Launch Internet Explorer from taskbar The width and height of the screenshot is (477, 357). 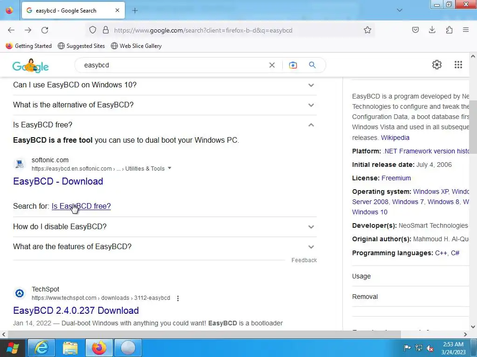(41, 348)
